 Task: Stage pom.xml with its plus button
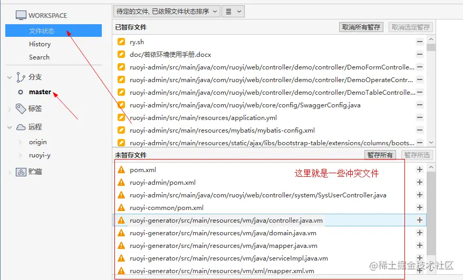pyautogui.click(x=420, y=169)
